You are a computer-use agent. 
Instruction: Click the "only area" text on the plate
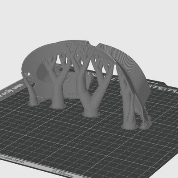[x=12, y=90]
